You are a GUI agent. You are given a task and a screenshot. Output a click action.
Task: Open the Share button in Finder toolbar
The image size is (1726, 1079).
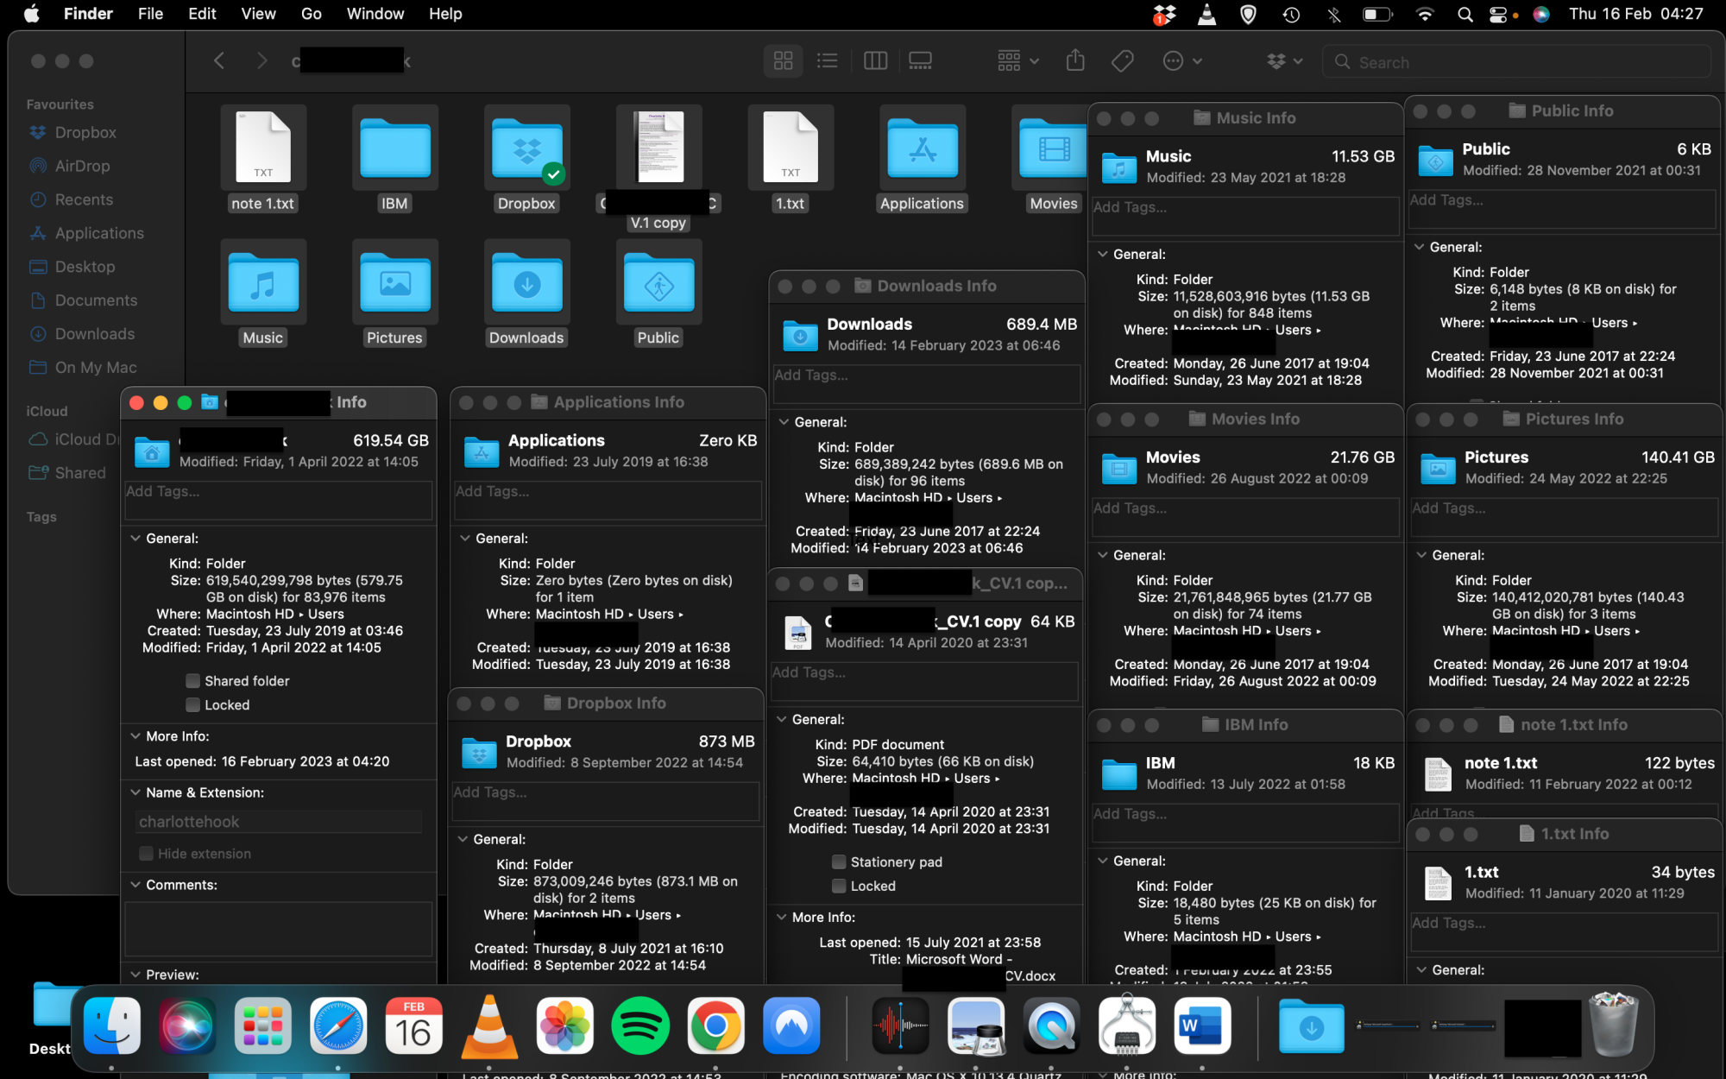pos(1074,61)
